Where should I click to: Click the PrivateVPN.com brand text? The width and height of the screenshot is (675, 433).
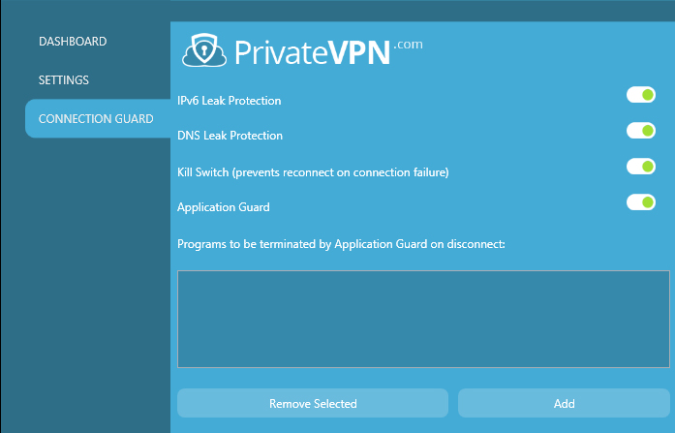[328, 52]
